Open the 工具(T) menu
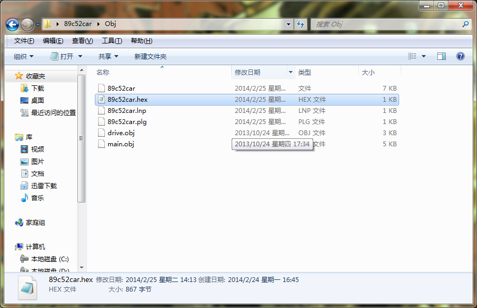The height and width of the screenshot is (308, 477). click(111, 41)
